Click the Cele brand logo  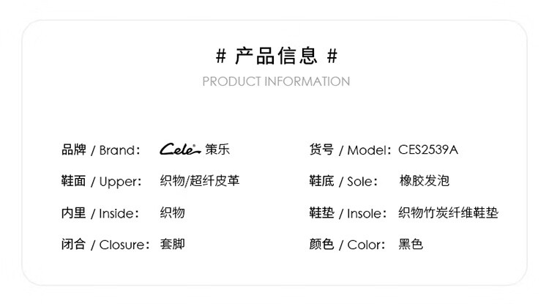[x=180, y=149]
